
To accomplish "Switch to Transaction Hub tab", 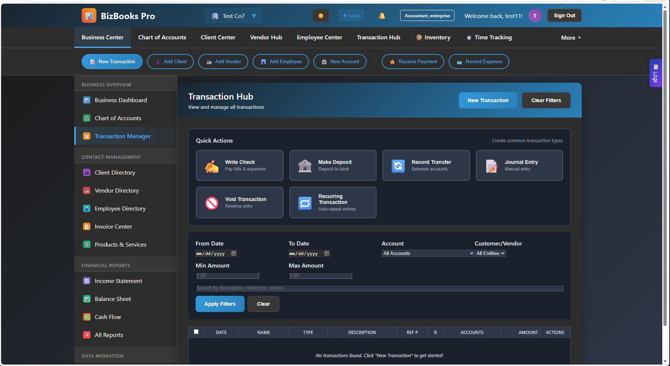I will [x=378, y=37].
